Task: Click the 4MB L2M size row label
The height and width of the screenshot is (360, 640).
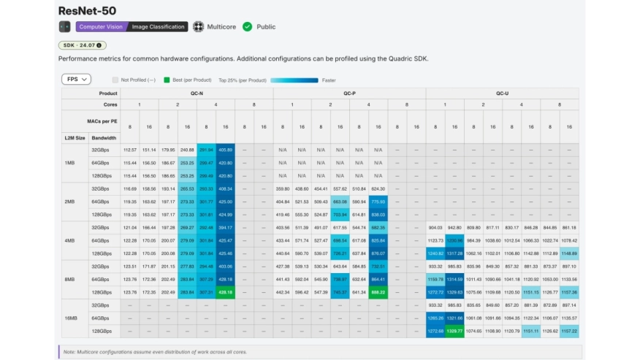Action: tap(69, 240)
